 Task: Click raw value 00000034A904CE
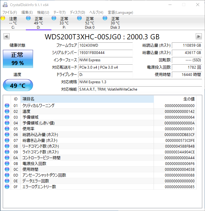(x=180, y=152)
